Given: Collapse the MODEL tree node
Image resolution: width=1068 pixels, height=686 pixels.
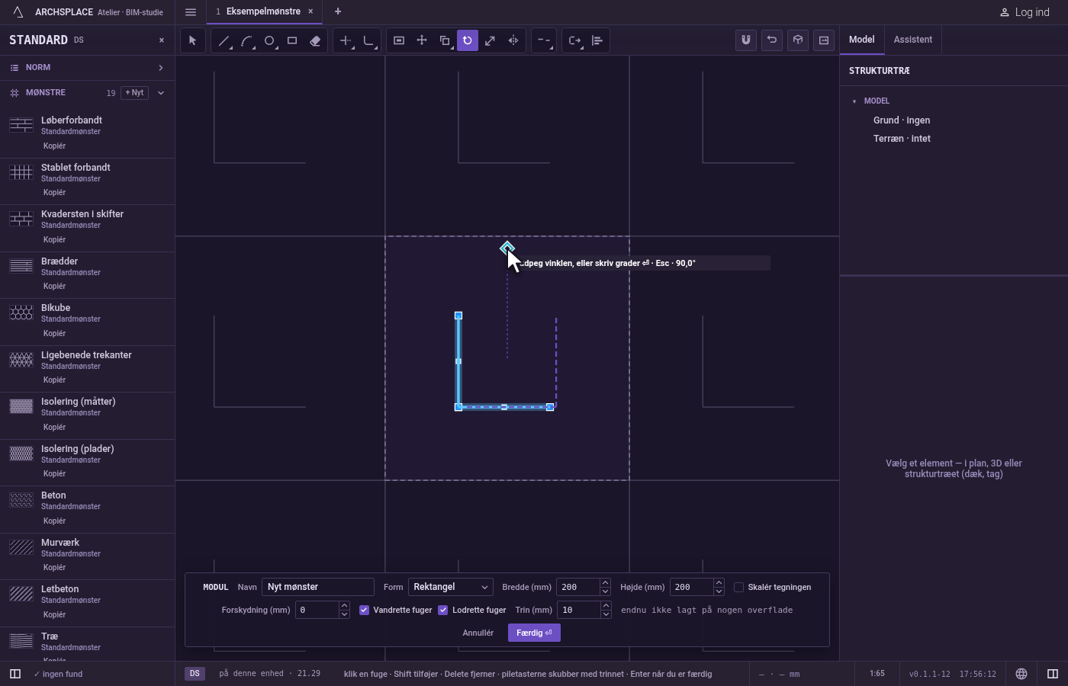Looking at the screenshot, I should [854, 101].
